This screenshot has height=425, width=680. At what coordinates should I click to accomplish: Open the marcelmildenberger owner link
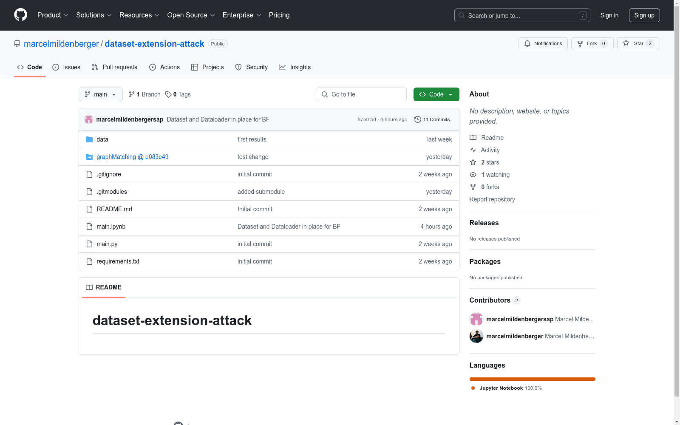tap(61, 44)
